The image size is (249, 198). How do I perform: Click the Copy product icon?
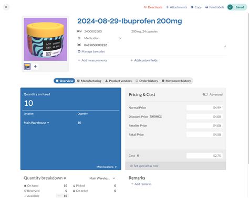pyautogui.click(x=192, y=7)
